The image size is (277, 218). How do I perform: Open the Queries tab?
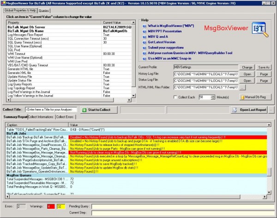pos(44,11)
